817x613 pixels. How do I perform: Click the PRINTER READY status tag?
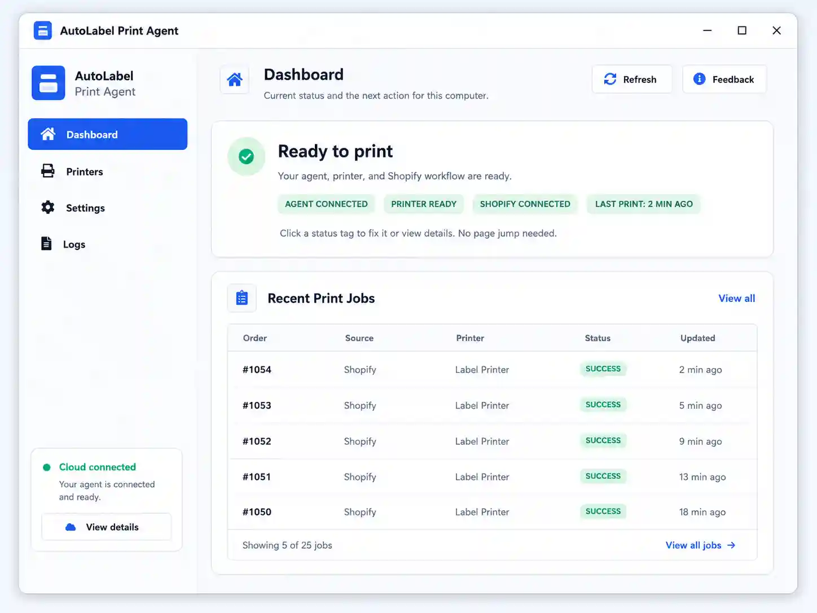click(x=424, y=204)
